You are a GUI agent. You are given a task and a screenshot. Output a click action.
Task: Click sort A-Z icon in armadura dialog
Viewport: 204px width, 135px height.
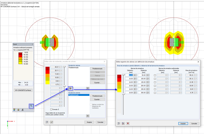[123, 123]
